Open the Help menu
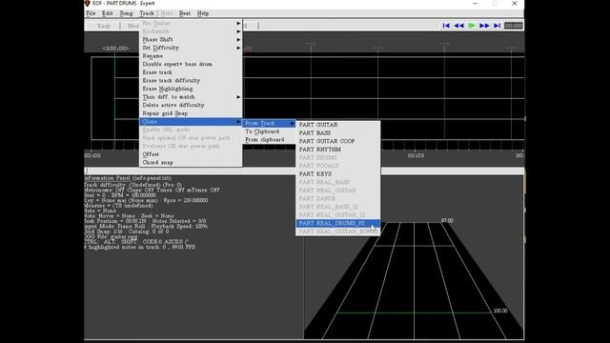Image resolution: width=610 pixels, height=343 pixels. click(203, 13)
